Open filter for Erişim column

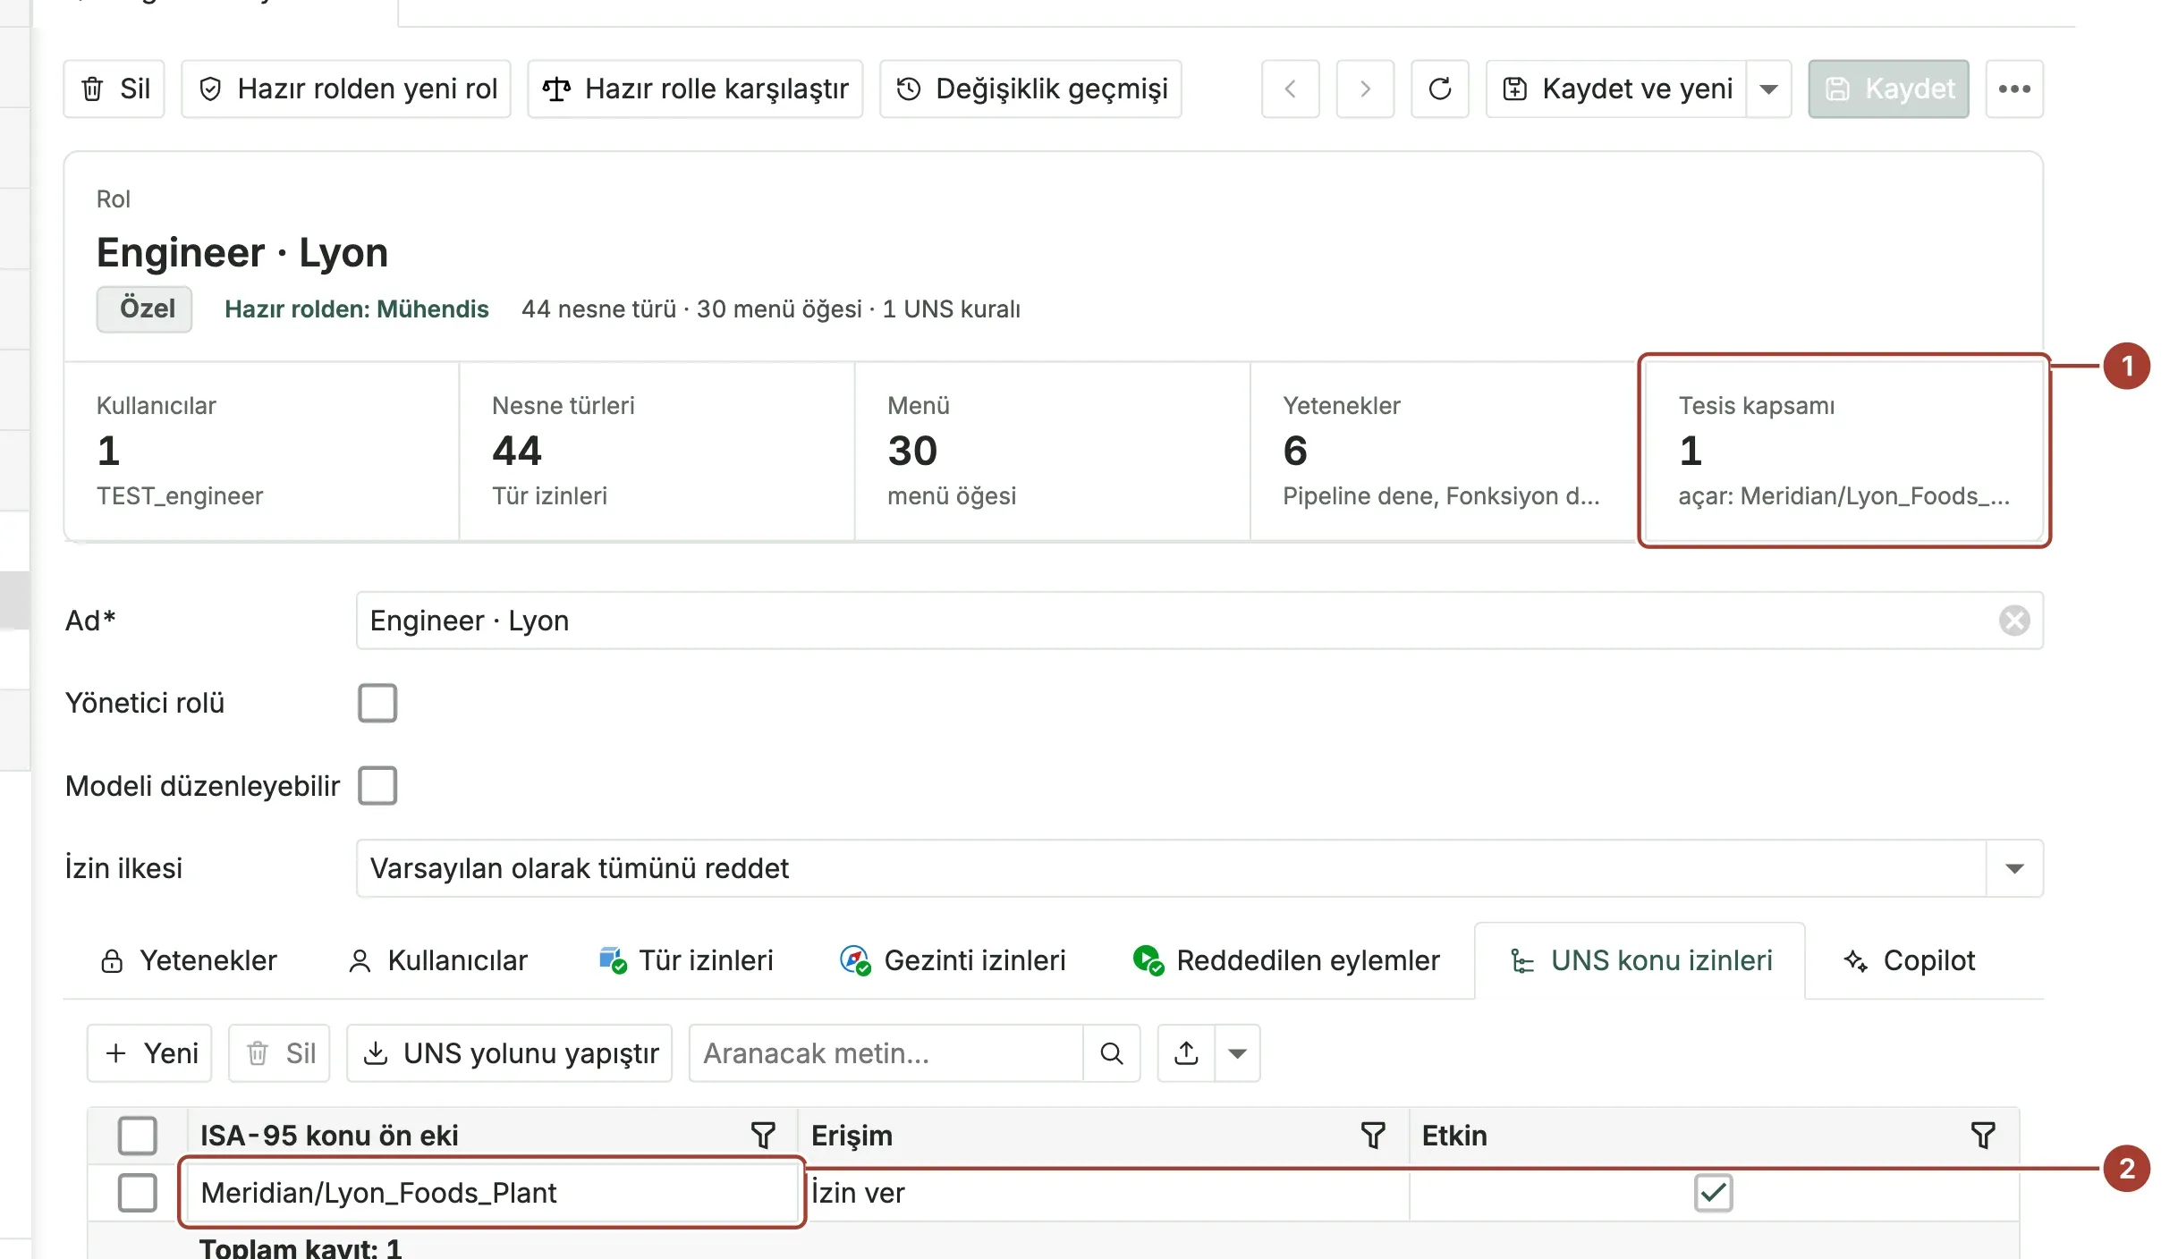pyautogui.click(x=1373, y=1136)
